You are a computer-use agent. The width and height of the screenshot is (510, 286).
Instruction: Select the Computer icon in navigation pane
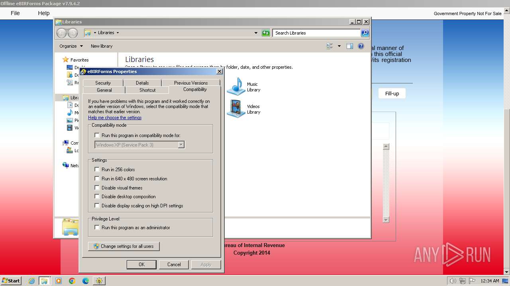click(66, 143)
